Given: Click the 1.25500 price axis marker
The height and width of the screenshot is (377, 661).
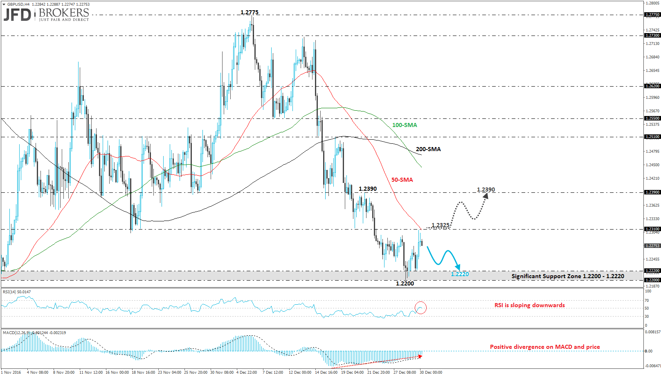Looking at the screenshot, I should pyautogui.click(x=652, y=118).
